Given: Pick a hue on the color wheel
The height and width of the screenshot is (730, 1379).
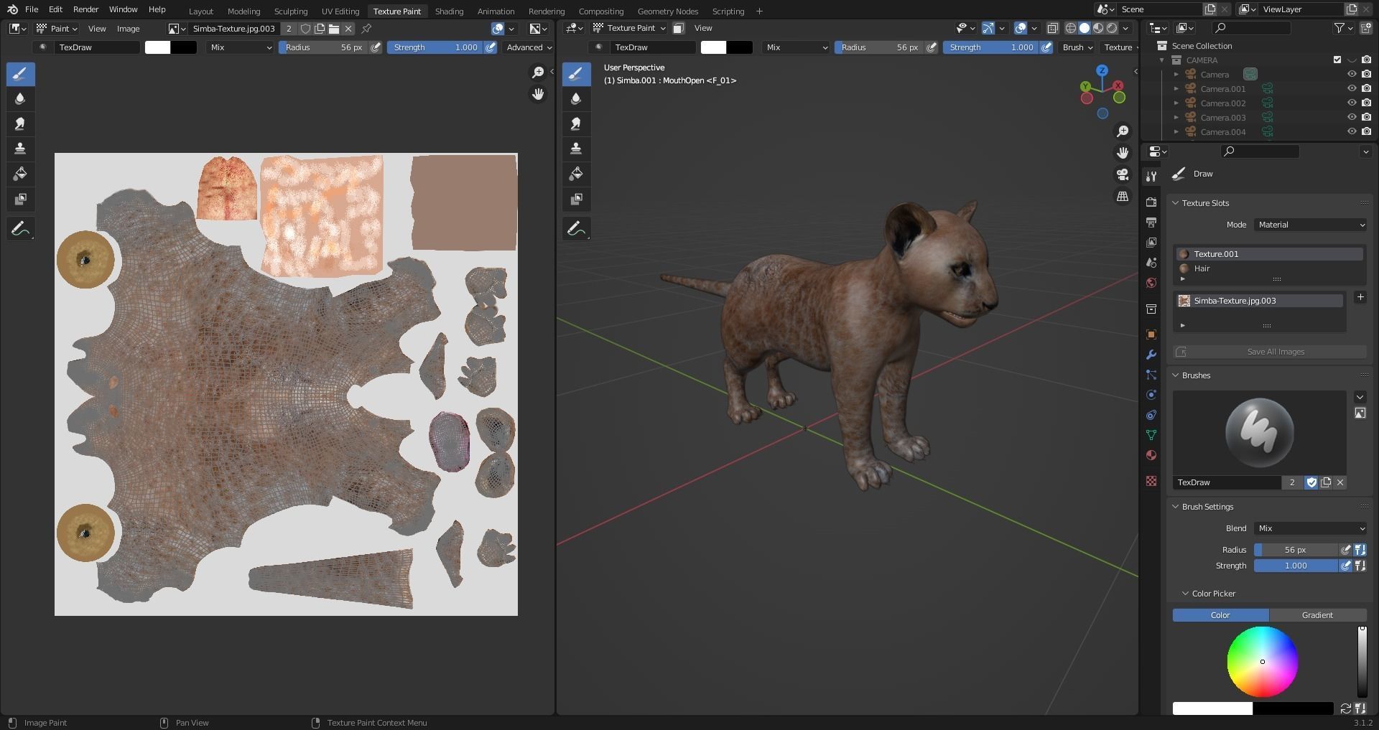Looking at the screenshot, I should (x=1262, y=662).
